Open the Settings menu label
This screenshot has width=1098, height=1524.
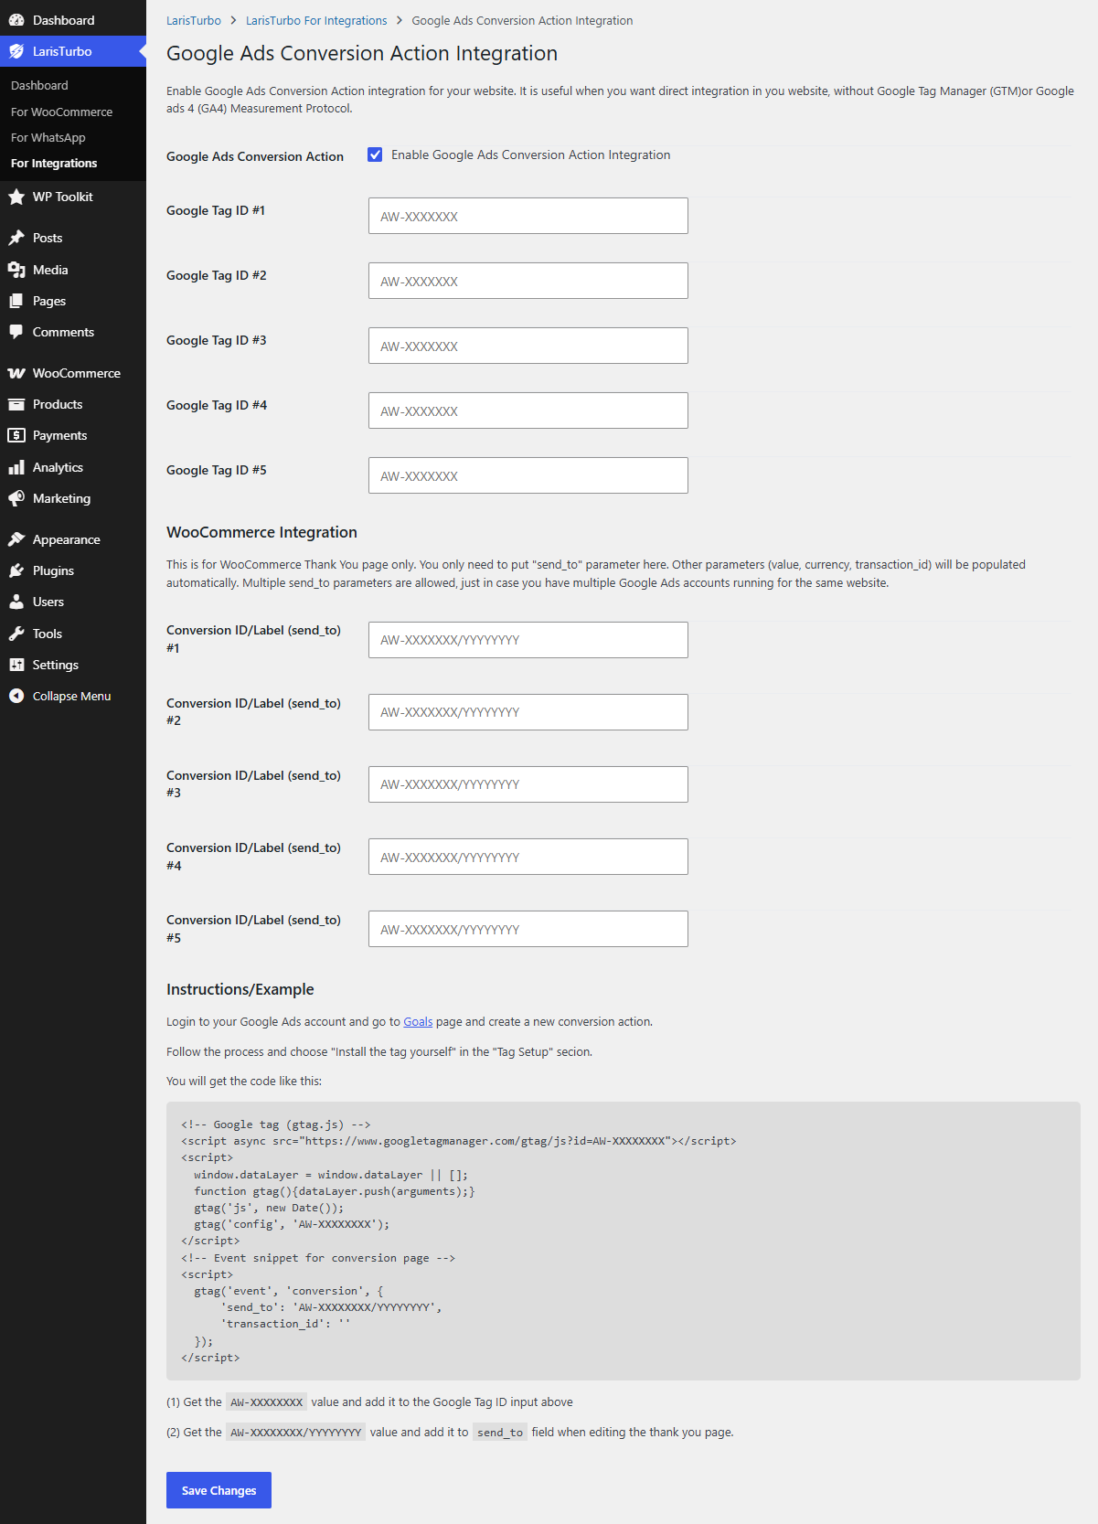pos(56,665)
